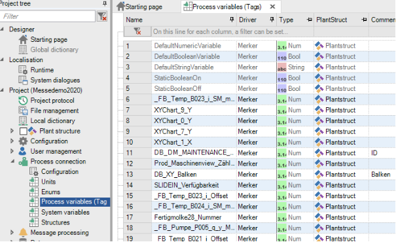Screen dimensions: 396x242
Task: Select the StaticBooleanOn variable
Action: pos(177,78)
